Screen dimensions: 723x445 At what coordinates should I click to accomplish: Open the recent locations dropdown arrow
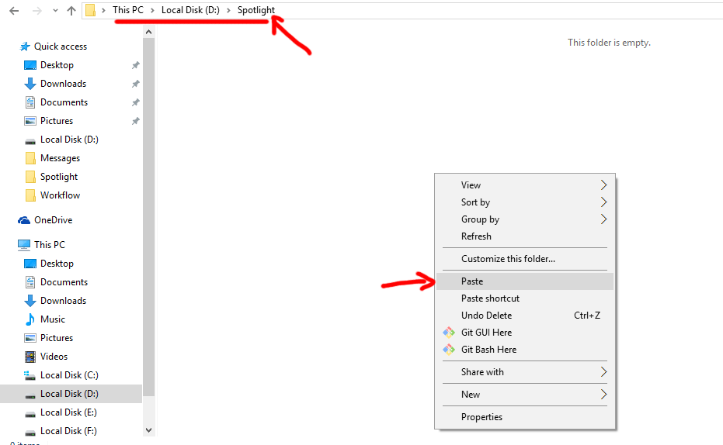(55, 11)
